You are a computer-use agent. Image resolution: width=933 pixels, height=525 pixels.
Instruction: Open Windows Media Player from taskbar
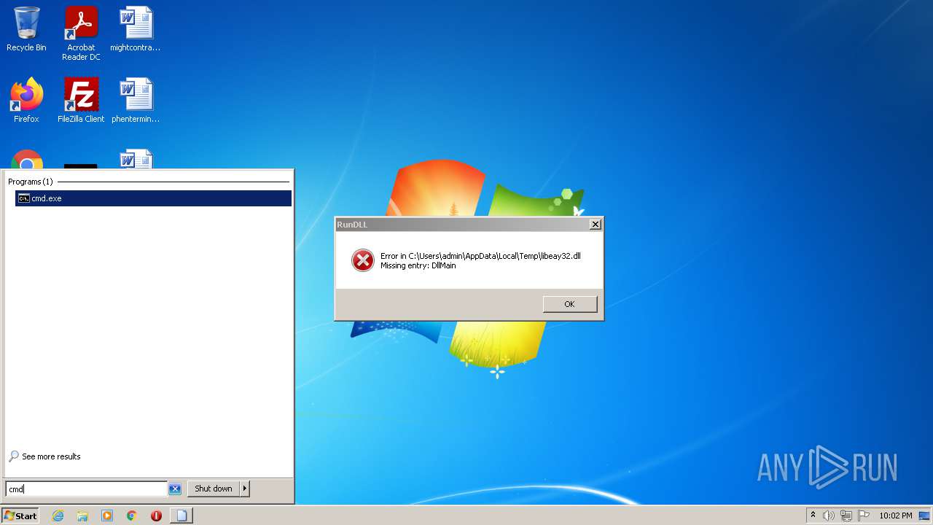(x=107, y=516)
